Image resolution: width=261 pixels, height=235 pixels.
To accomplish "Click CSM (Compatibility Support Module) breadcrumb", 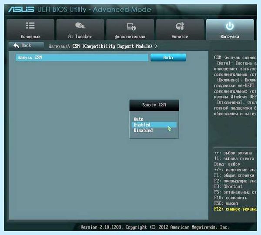I will [112, 46].
